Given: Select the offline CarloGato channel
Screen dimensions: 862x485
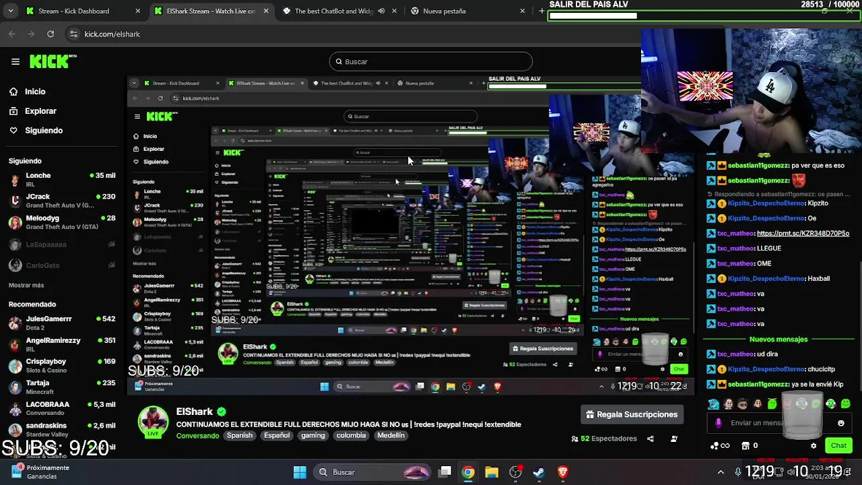Looking at the screenshot, I should [x=62, y=265].
